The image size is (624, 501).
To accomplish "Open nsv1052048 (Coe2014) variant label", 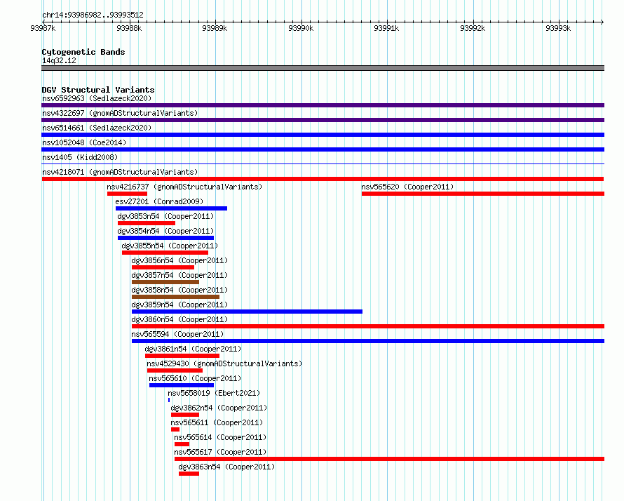I will [x=84, y=142].
